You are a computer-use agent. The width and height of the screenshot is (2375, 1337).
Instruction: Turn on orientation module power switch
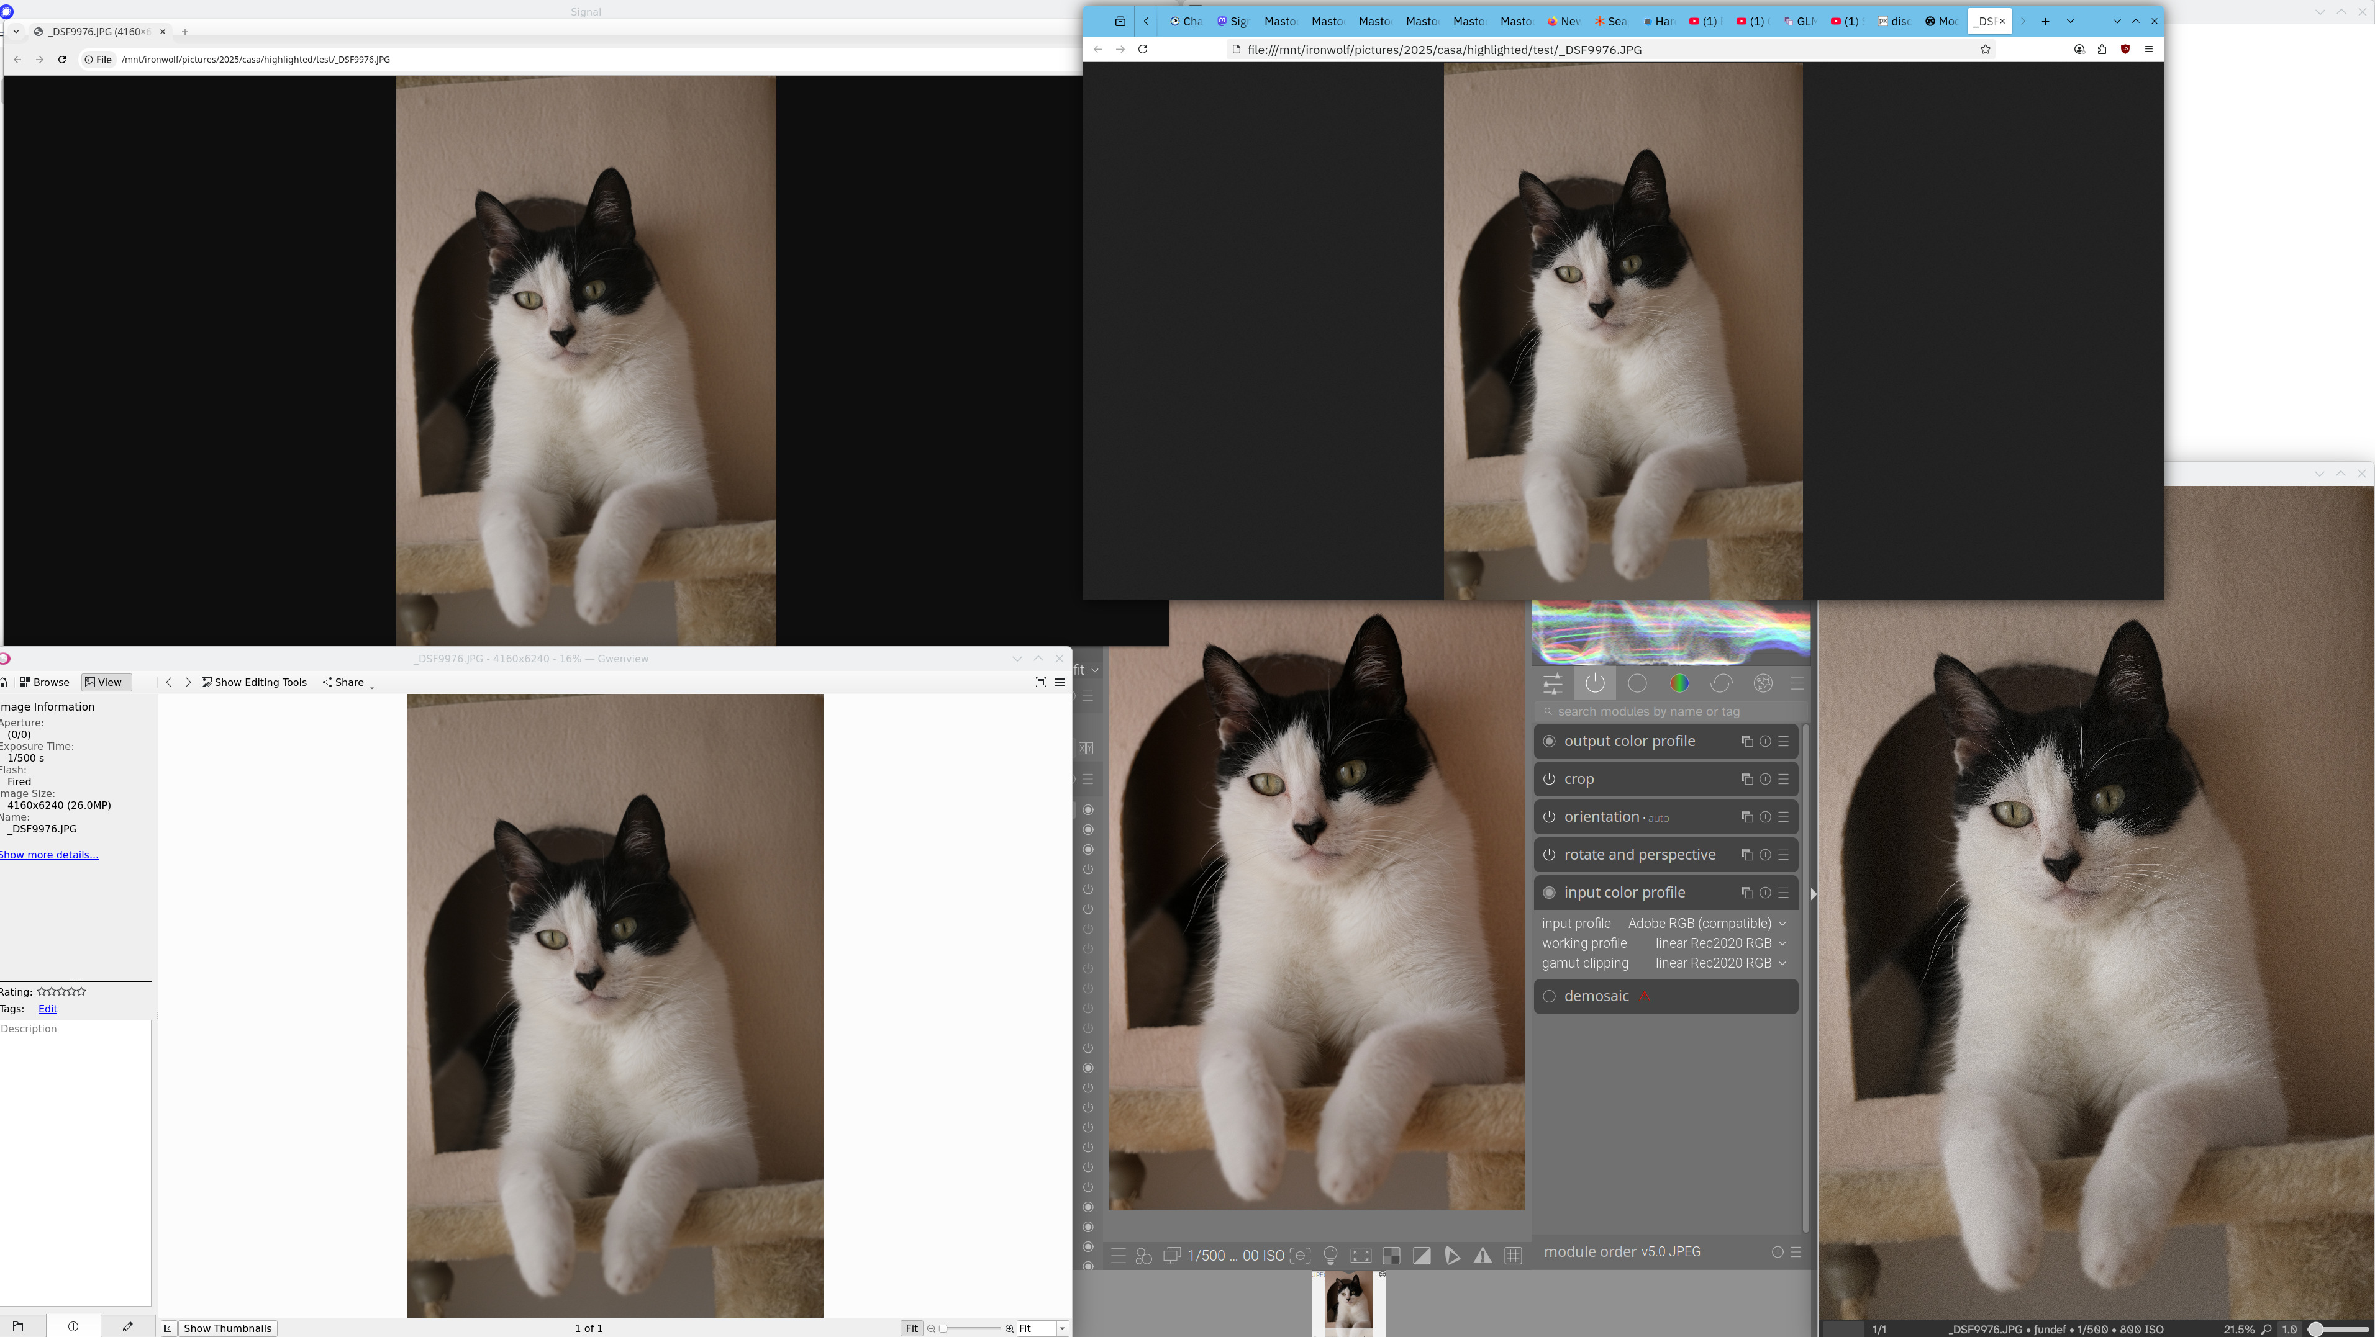pos(1549,816)
